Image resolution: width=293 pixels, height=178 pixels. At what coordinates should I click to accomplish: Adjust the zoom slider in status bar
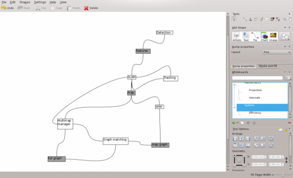click(283, 175)
